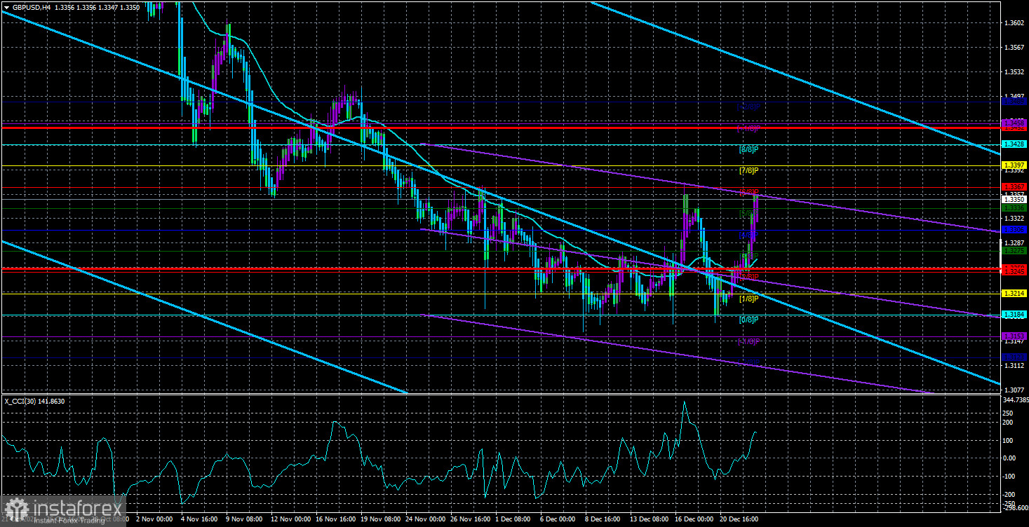1029x527 pixels.
Task: Select the yellow 1.3397 price tag
Action: [x=1014, y=165]
